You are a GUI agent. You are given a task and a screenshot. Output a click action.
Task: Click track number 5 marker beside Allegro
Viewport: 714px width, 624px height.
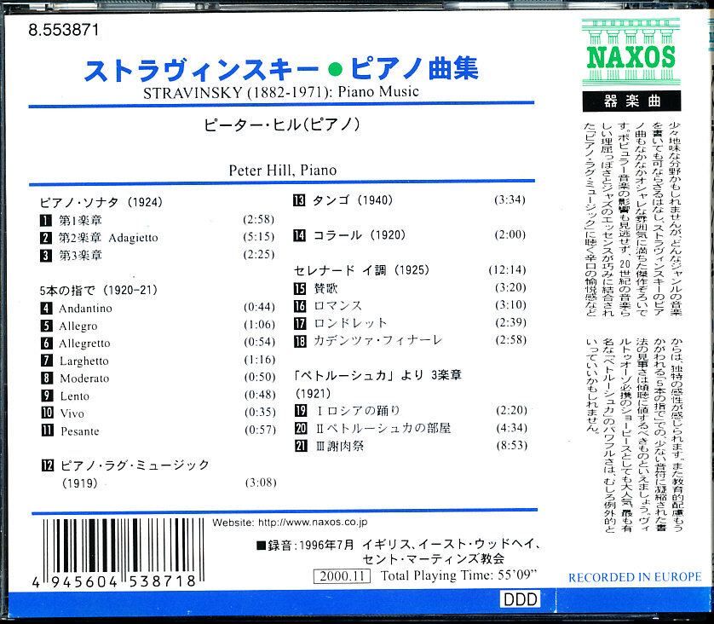[x=46, y=326]
